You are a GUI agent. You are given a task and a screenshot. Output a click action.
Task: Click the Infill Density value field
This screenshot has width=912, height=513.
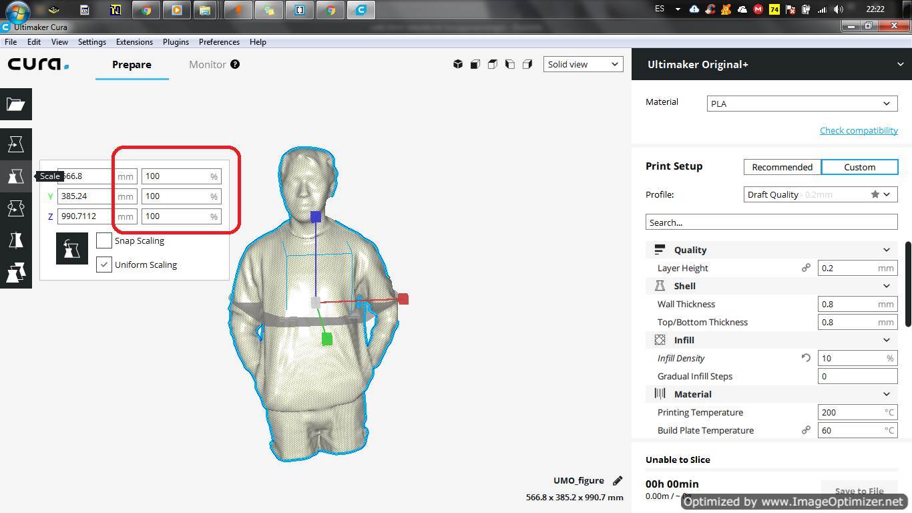click(x=857, y=358)
